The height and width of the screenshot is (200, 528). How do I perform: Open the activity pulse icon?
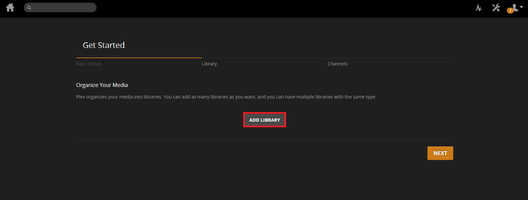point(478,8)
